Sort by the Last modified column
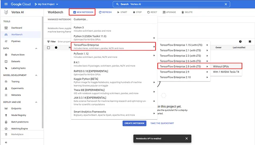 pos(239,48)
